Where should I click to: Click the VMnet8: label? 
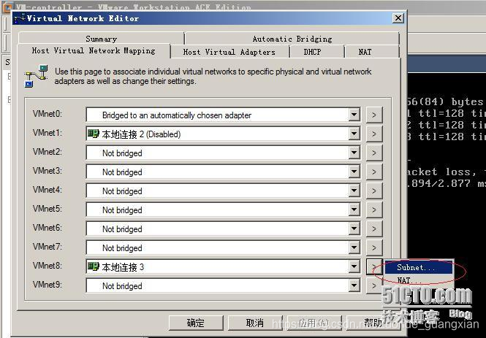pyautogui.click(x=48, y=266)
